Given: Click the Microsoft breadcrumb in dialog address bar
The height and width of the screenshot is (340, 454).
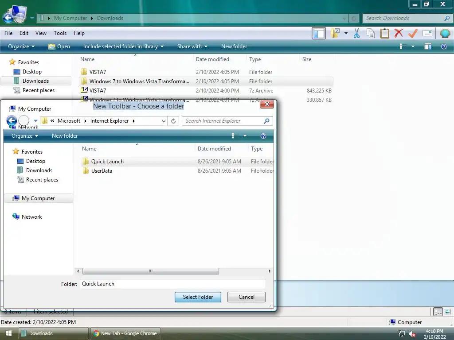Looking at the screenshot, I should pos(69,121).
